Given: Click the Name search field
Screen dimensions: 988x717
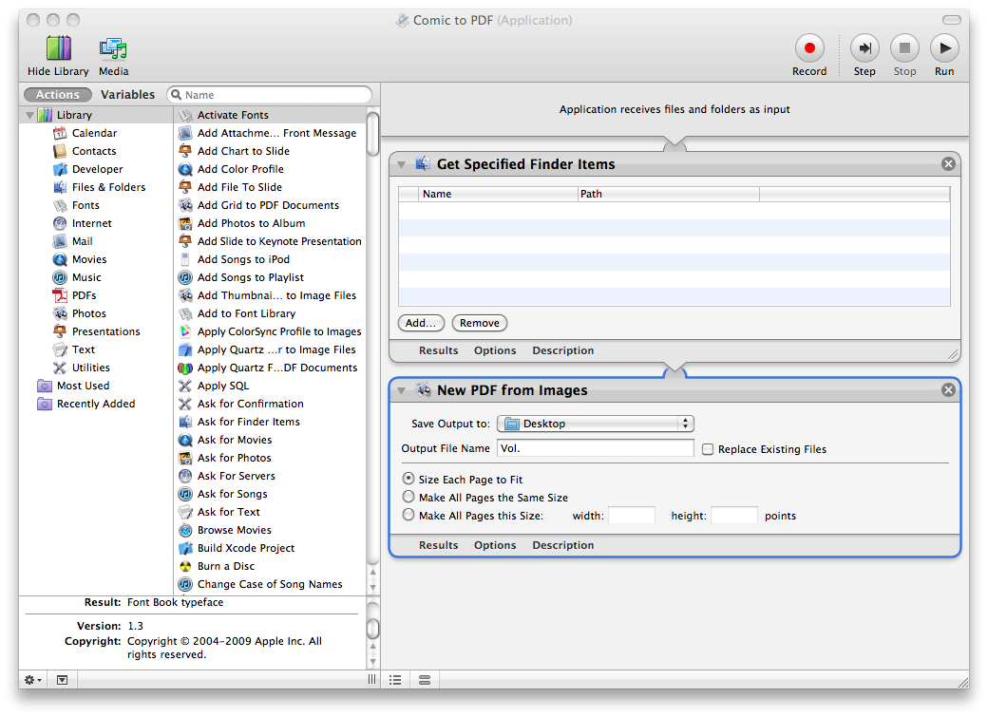Looking at the screenshot, I should pyautogui.click(x=270, y=95).
